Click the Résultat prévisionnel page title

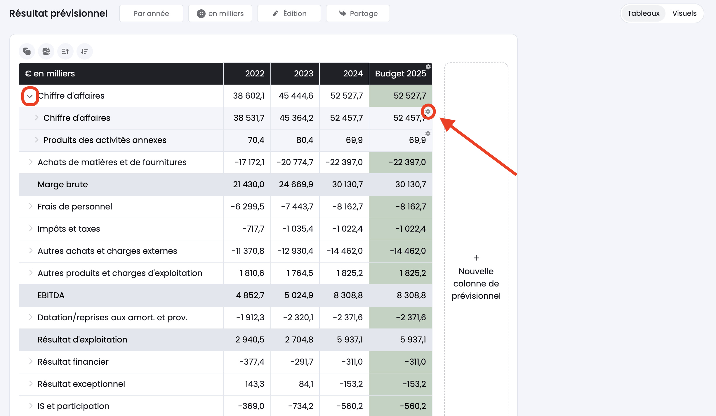58,13
